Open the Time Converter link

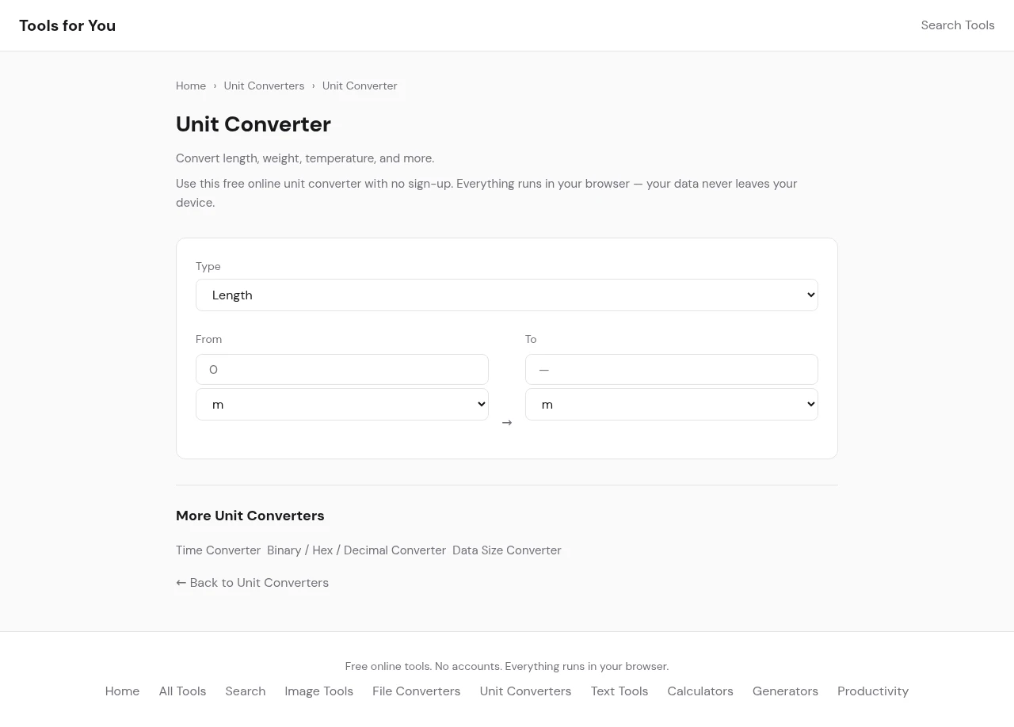(218, 550)
